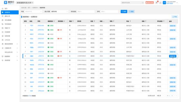Screen dimensions: 181x102
Task: Click the 异常 status in row 13
Action: click(x=60, y=78)
